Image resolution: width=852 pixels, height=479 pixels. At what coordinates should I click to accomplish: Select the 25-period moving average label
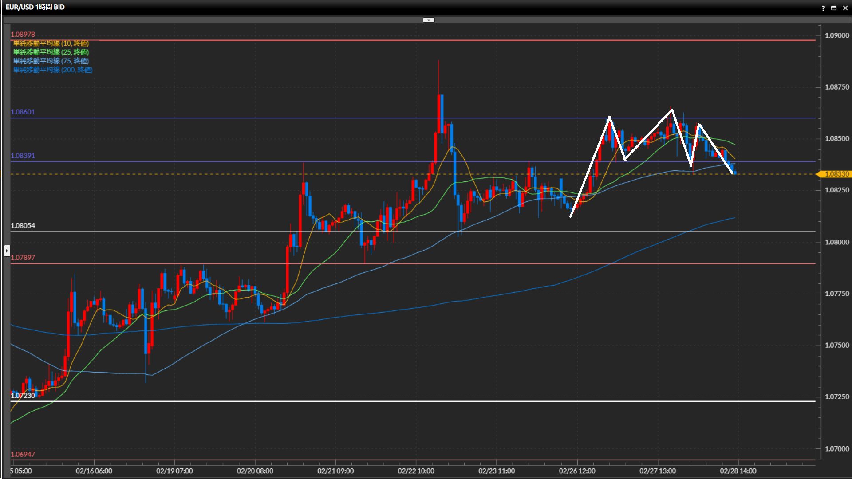(51, 52)
